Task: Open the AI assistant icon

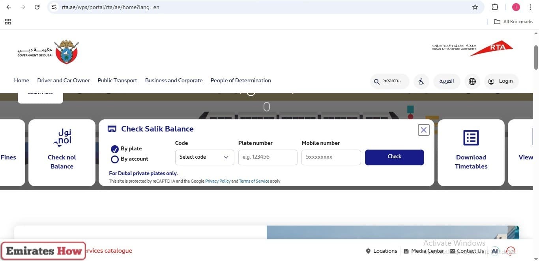Action: pos(495,251)
